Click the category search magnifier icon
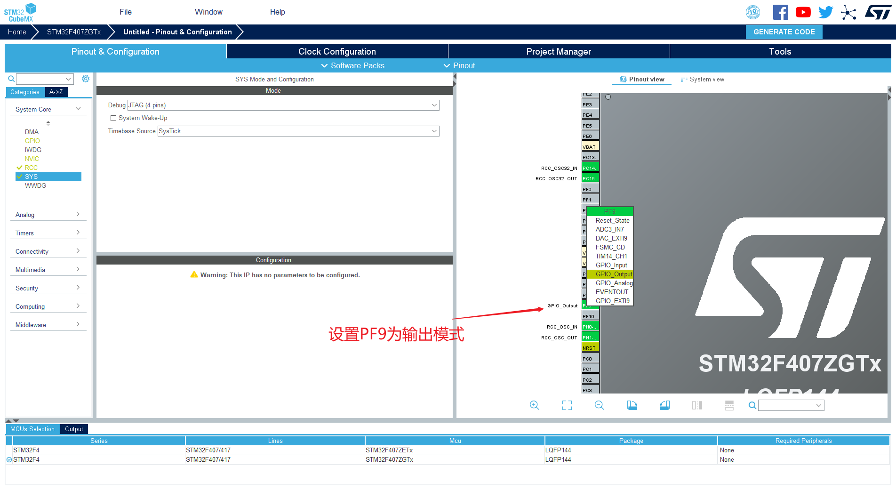Image resolution: width=896 pixels, height=490 pixels. (11, 79)
